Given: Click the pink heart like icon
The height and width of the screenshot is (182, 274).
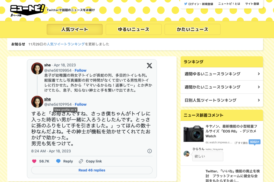Looking at the screenshot, I should point(34,161).
